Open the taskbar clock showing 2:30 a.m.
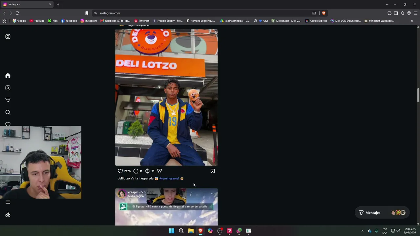The height and width of the screenshot is (236, 420). (409, 231)
